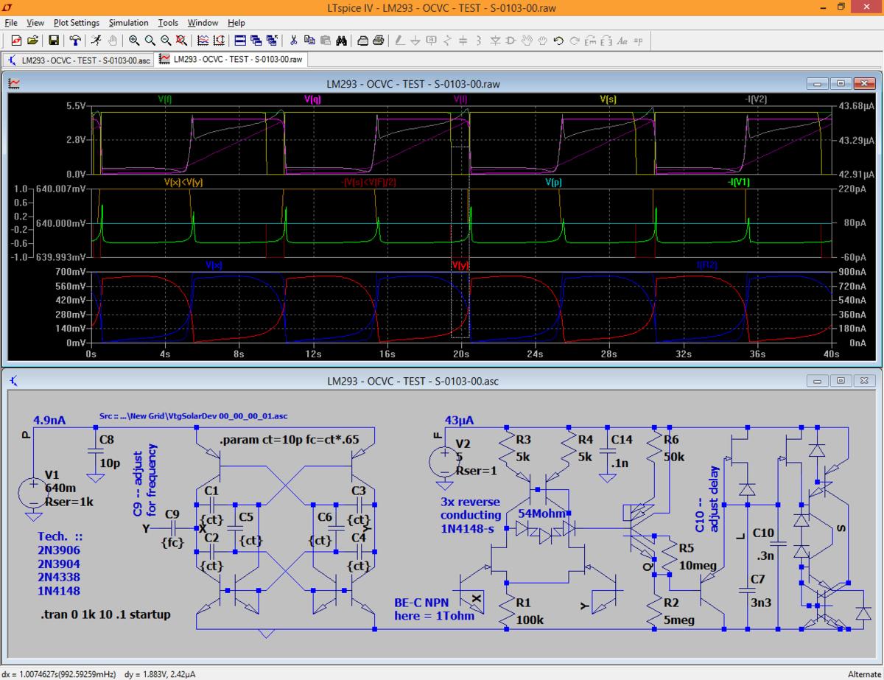Click the Cascade windows icon
Image resolution: width=884 pixels, height=680 pixels.
pyautogui.click(x=256, y=41)
